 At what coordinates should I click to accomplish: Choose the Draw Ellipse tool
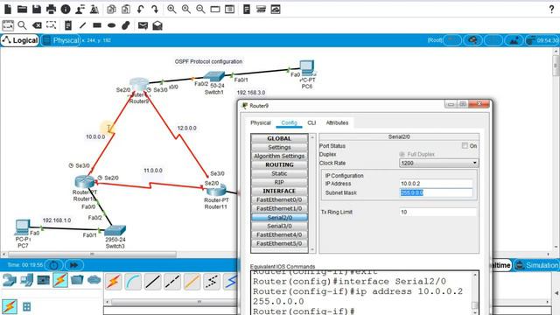pos(111,25)
